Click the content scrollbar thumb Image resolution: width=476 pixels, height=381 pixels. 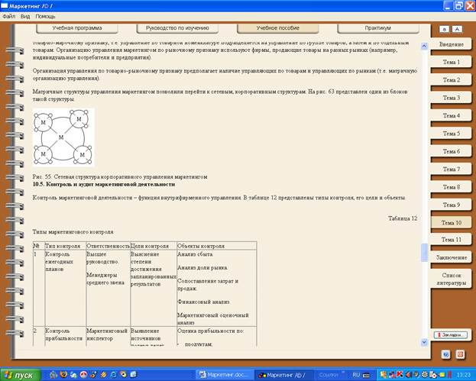point(424,253)
